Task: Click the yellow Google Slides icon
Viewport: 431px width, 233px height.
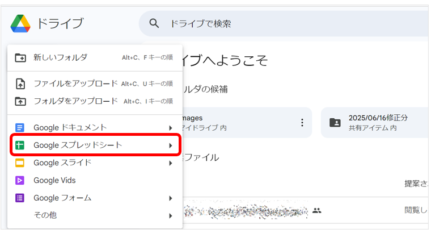Action: pyautogui.click(x=20, y=163)
